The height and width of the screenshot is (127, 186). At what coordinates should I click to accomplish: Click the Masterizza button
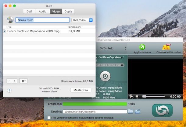[x=81, y=90]
